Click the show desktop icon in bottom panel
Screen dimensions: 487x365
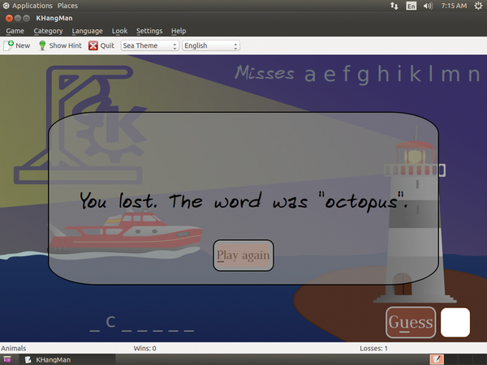(6, 359)
